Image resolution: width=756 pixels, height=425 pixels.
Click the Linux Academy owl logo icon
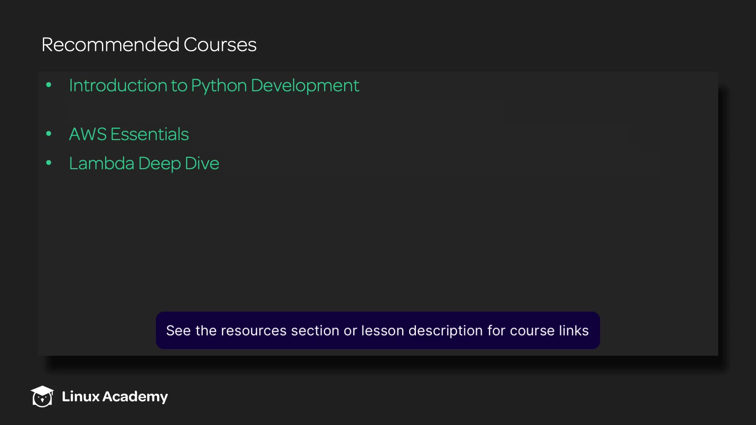point(42,398)
